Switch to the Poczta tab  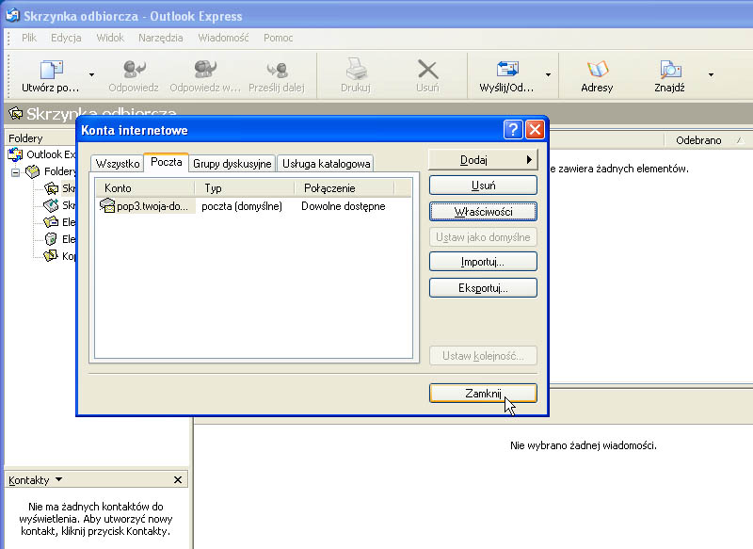tap(167, 162)
